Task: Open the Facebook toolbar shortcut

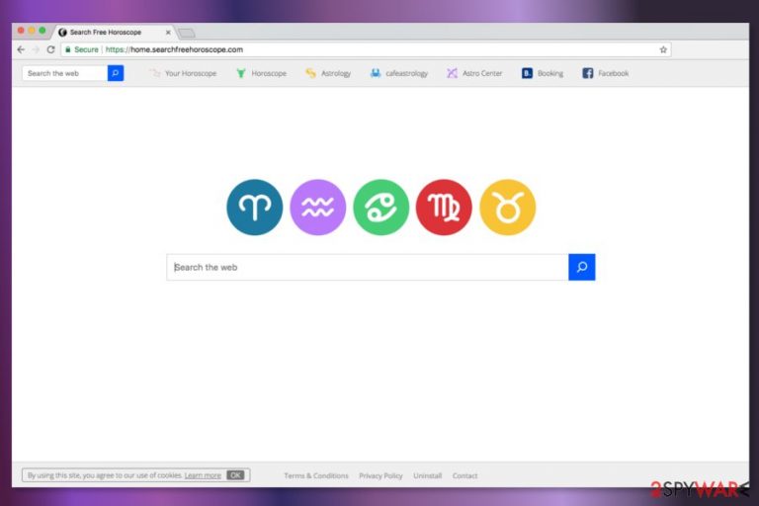Action: pyautogui.click(x=606, y=73)
